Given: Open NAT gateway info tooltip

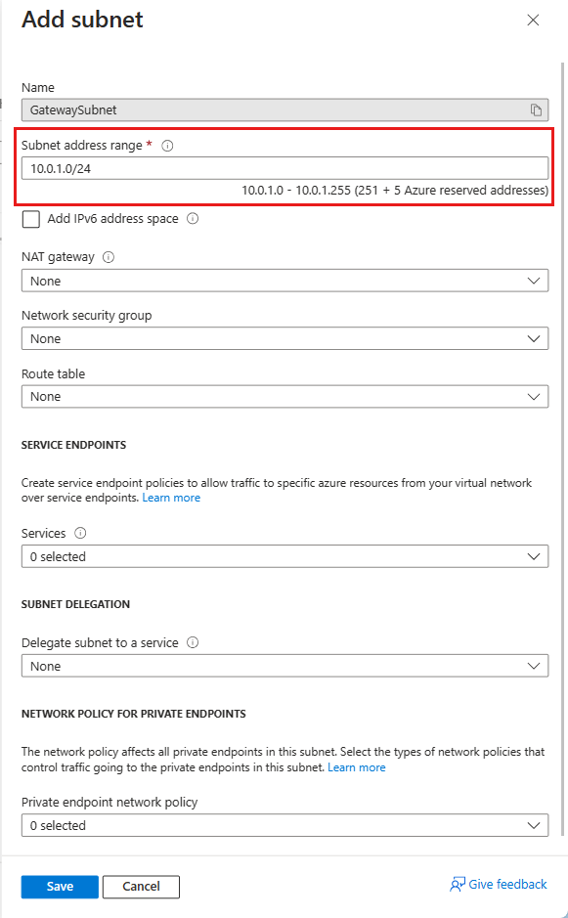Looking at the screenshot, I should tap(109, 257).
